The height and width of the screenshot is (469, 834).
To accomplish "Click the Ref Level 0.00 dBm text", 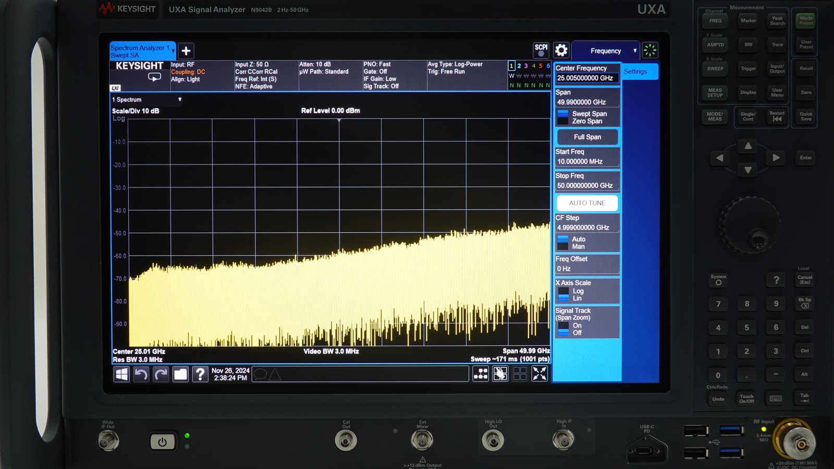I will click(x=330, y=110).
